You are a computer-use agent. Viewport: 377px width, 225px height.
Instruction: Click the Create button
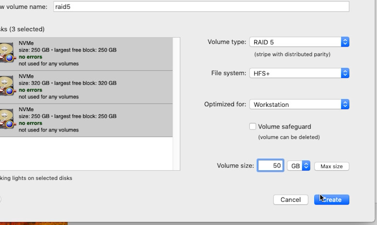tap(331, 200)
